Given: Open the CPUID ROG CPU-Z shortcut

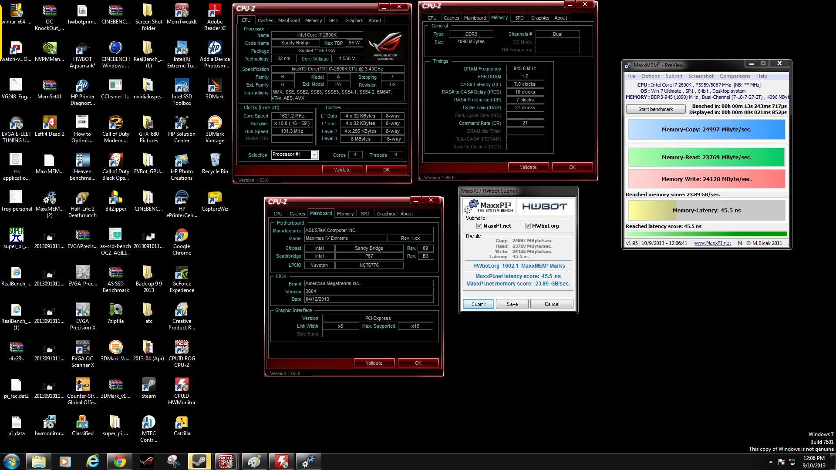Looking at the screenshot, I should [182, 354].
